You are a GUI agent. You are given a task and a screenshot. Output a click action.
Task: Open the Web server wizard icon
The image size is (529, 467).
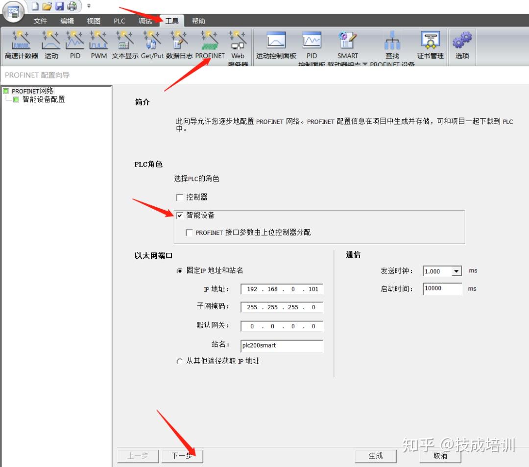point(238,47)
